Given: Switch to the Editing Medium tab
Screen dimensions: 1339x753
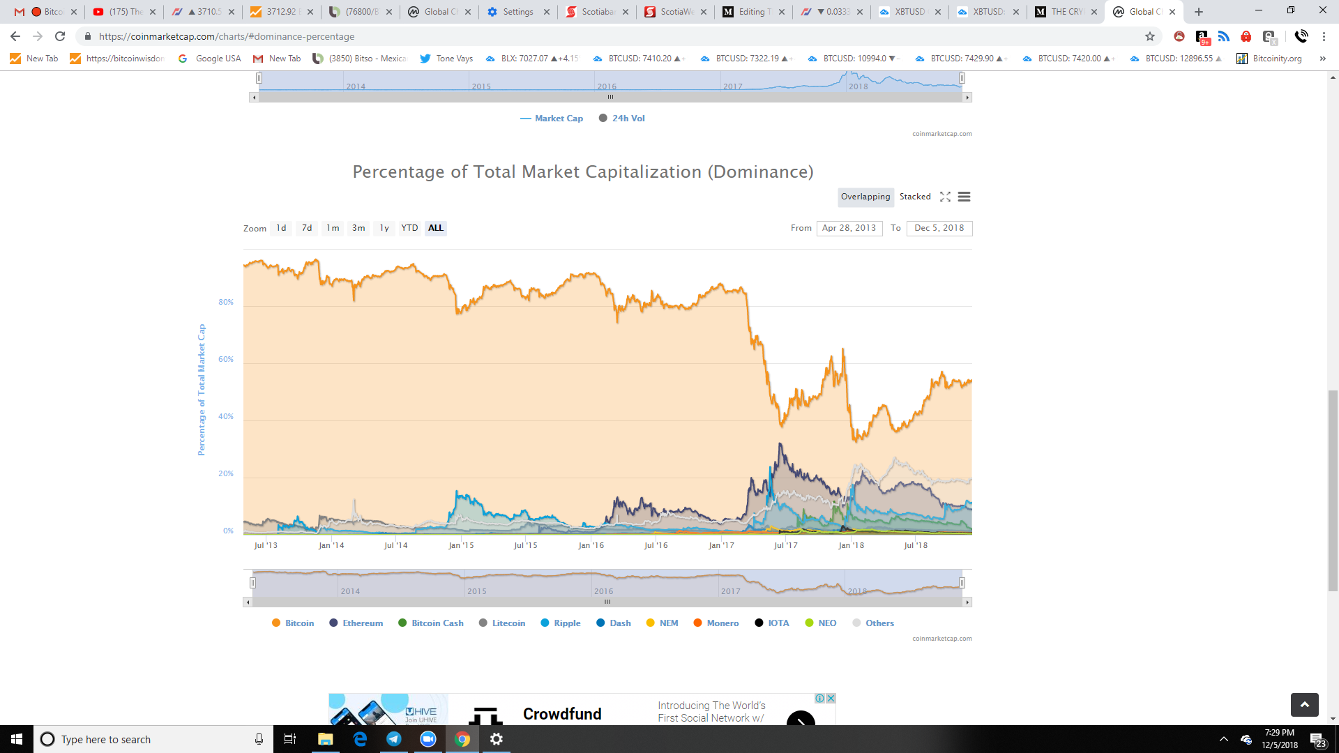Looking at the screenshot, I should click(x=753, y=12).
